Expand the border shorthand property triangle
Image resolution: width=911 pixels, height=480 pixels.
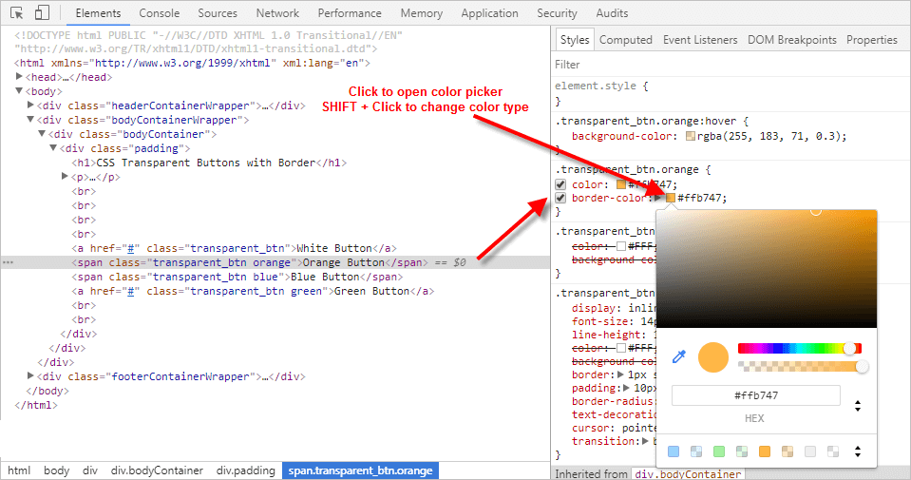620,374
